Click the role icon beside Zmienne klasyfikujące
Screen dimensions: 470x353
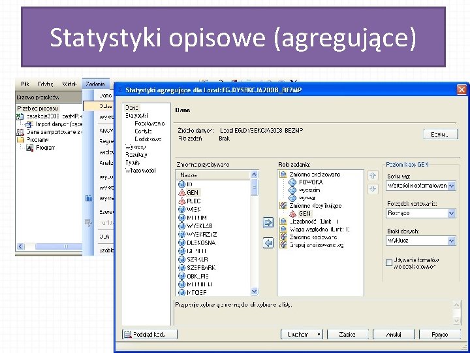tap(283, 206)
